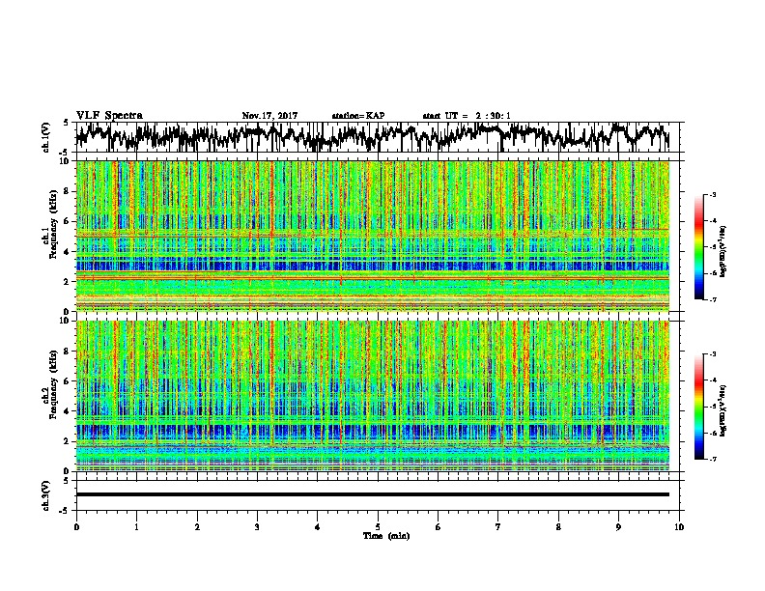765x591 pixels.
Task: Click the time axis tick label "5"
Action: pos(378,526)
